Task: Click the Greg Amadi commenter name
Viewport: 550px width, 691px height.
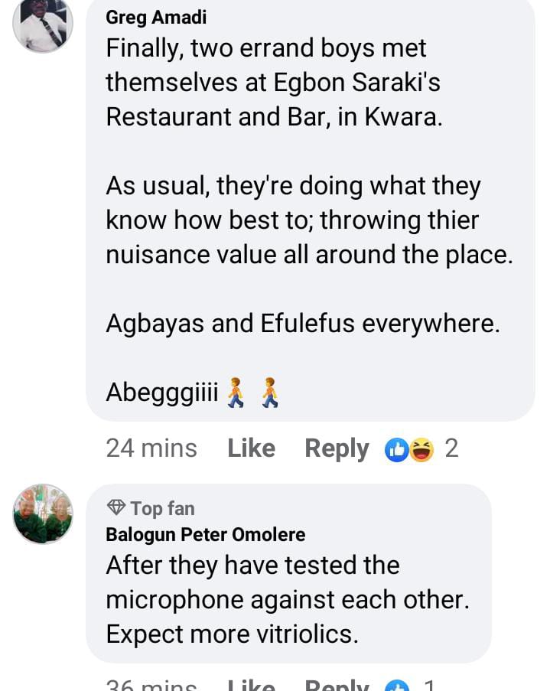Action: click(156, 17)
